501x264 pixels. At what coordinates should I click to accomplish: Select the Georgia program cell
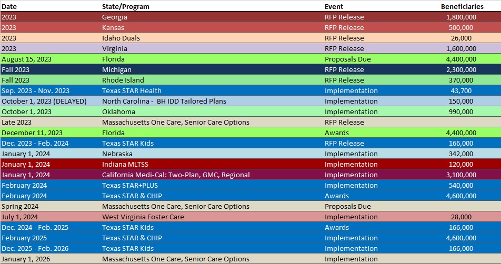[114, 17]
